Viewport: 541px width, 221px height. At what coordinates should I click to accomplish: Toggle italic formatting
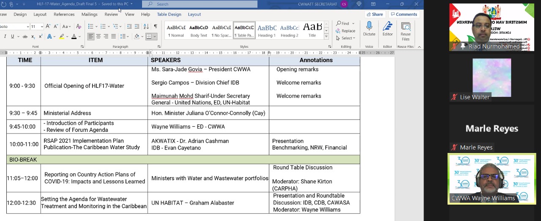pos(5,37)
